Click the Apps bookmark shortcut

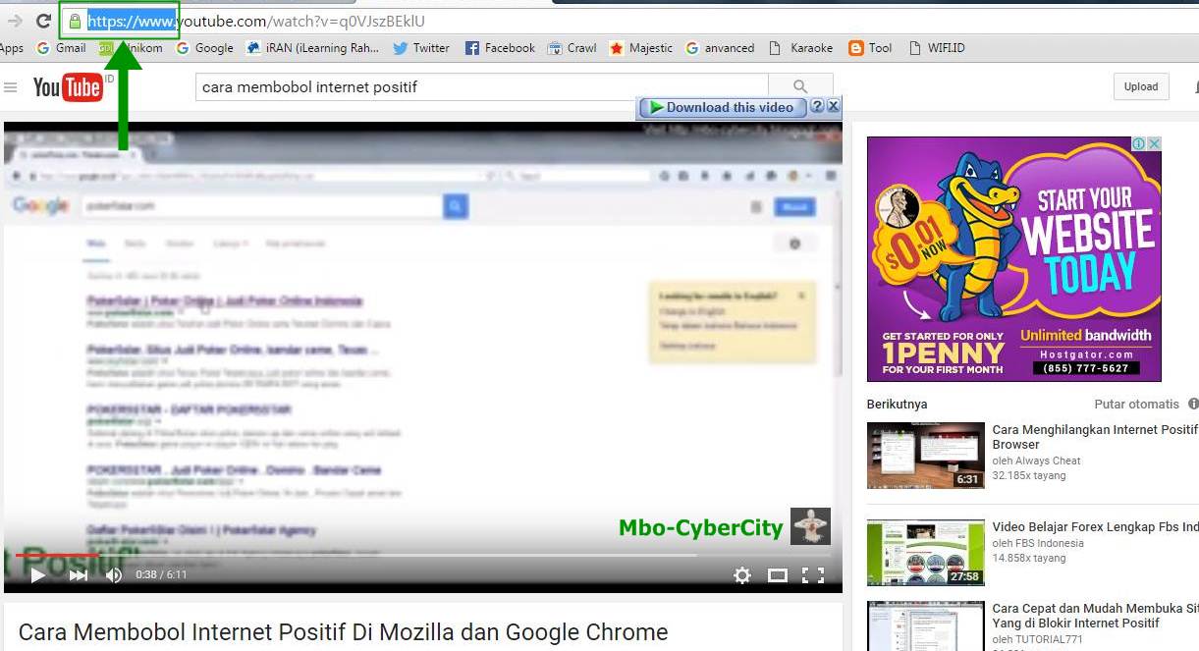12,47
